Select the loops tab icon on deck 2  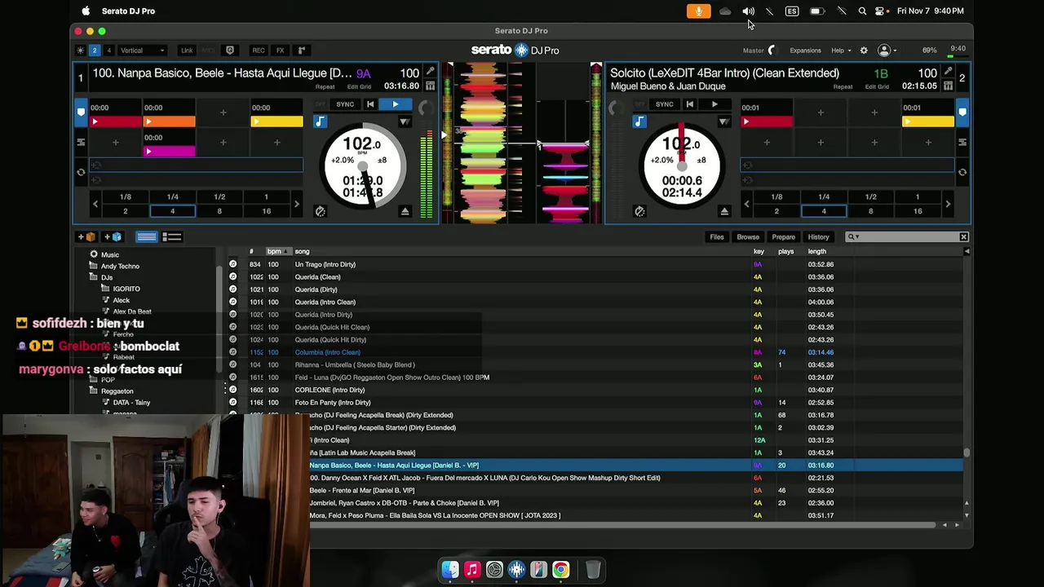coord(962,172)
